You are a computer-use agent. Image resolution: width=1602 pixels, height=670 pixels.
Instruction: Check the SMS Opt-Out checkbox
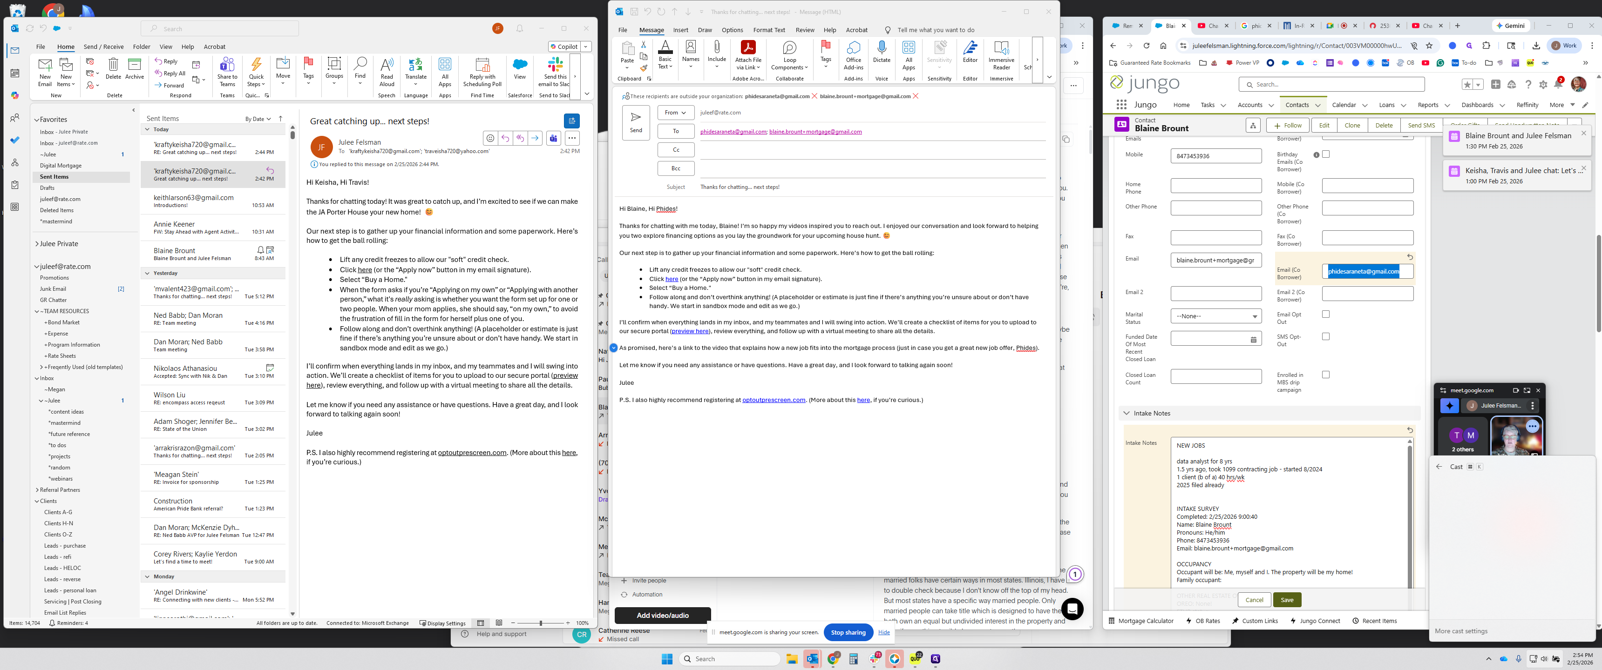click(x=1325, y=337)
